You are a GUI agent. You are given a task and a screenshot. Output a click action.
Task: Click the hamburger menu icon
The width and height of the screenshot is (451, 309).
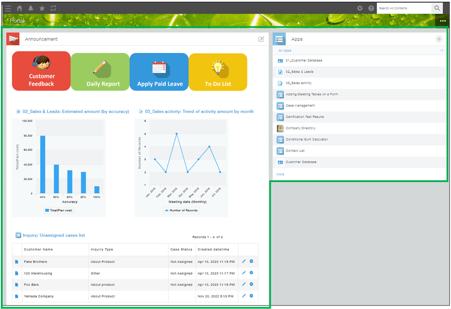coord(8,7)
